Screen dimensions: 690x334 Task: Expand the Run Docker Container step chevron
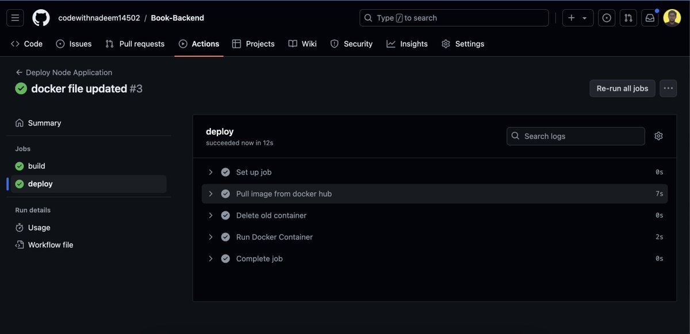tap(210, 237)
